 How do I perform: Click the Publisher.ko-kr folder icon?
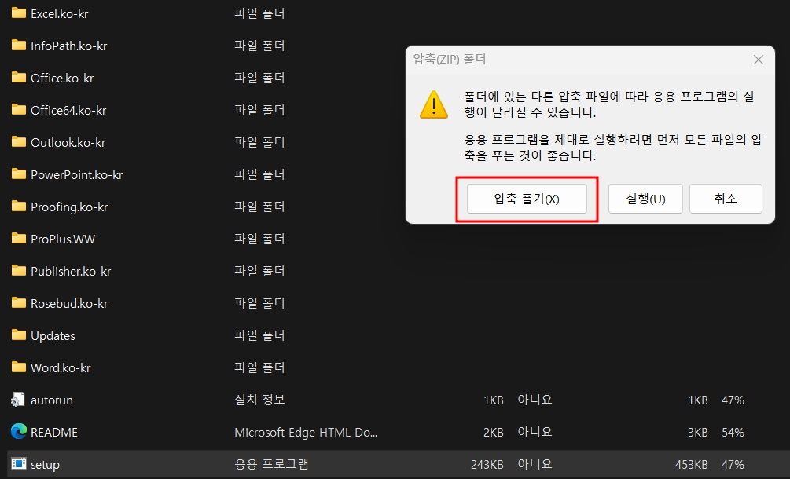[x=19, y=271]
